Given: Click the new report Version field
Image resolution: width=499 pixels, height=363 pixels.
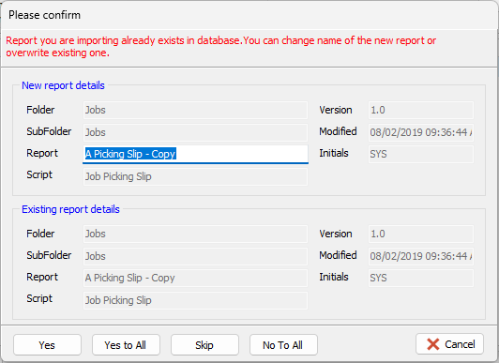Looking at the screenshot, I should click(x=421, y=110).
